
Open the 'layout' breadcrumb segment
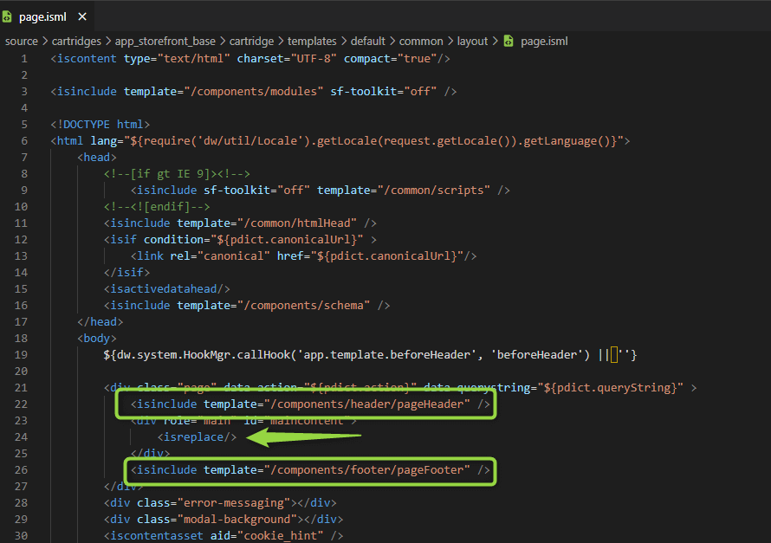472,42
